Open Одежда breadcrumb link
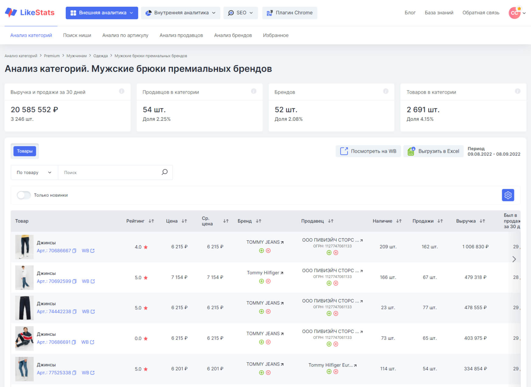Viewport: 531px width, 387px height. (100, 56)
